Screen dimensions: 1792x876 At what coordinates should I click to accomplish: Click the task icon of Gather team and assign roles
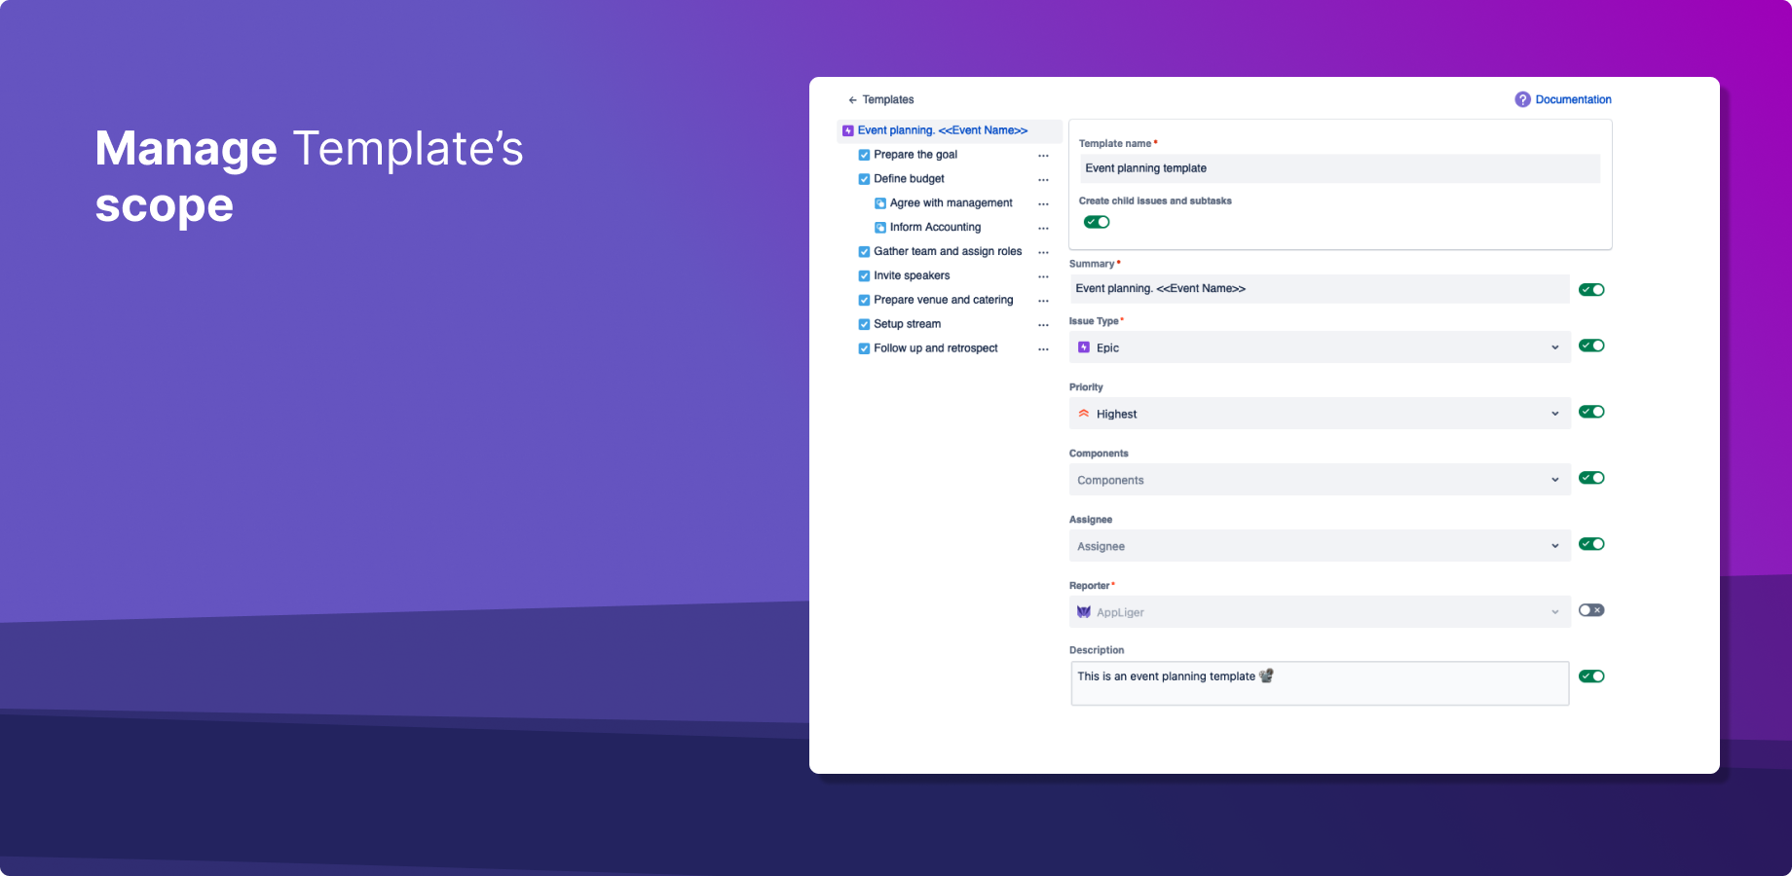pos(864,252)
